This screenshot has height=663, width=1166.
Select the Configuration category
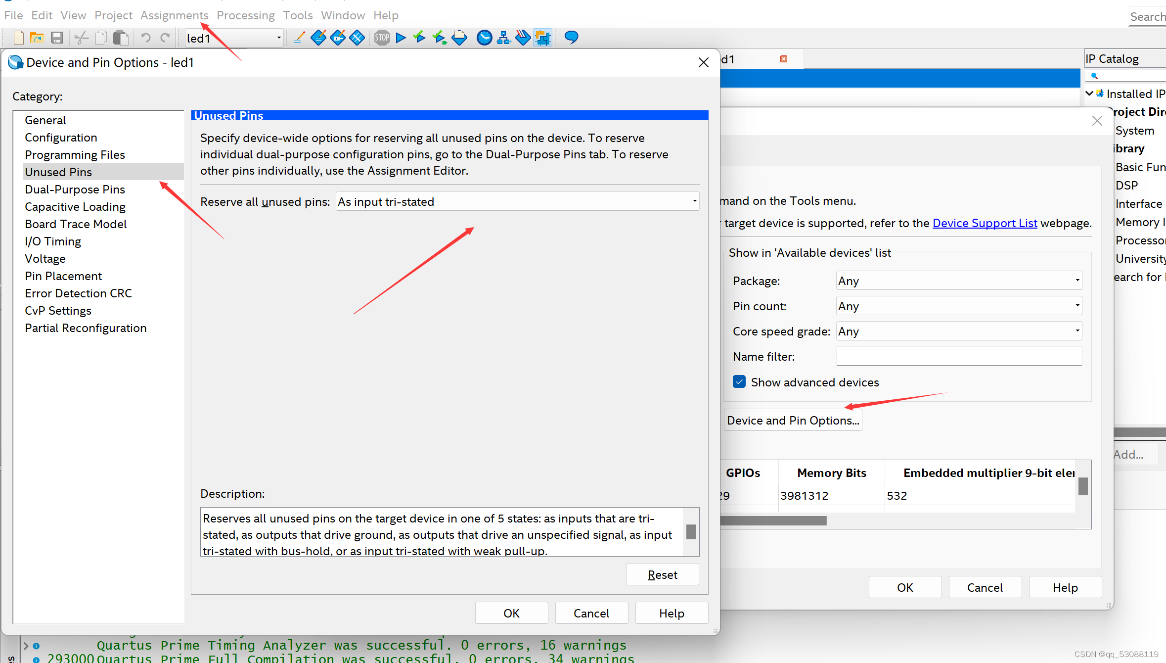coord(61,138)
